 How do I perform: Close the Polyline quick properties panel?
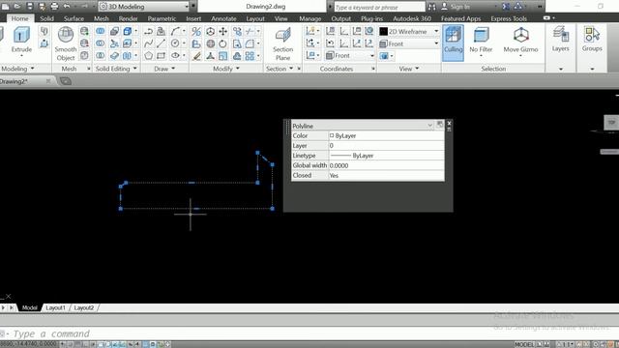tap(449, 123)
